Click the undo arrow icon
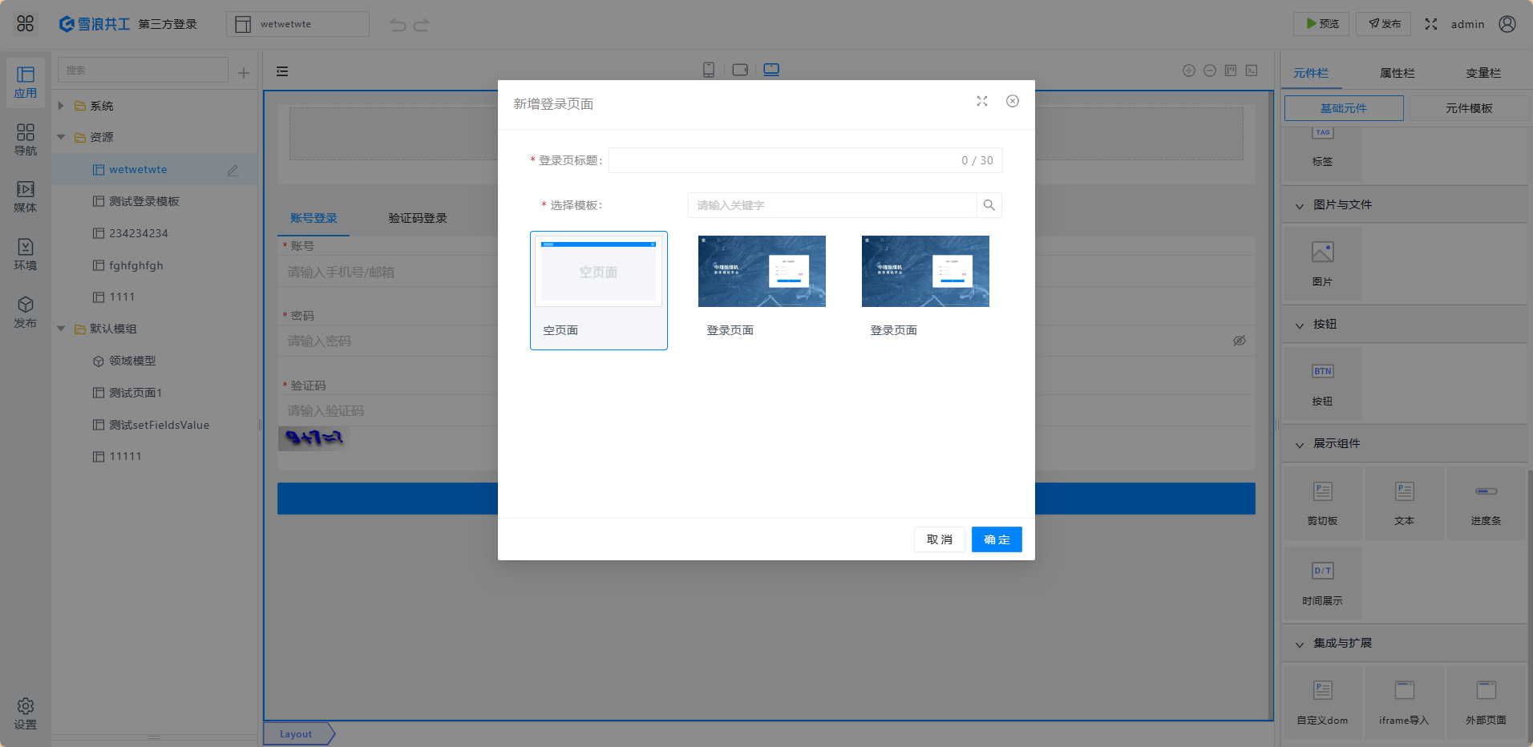 tap(398, 25)
